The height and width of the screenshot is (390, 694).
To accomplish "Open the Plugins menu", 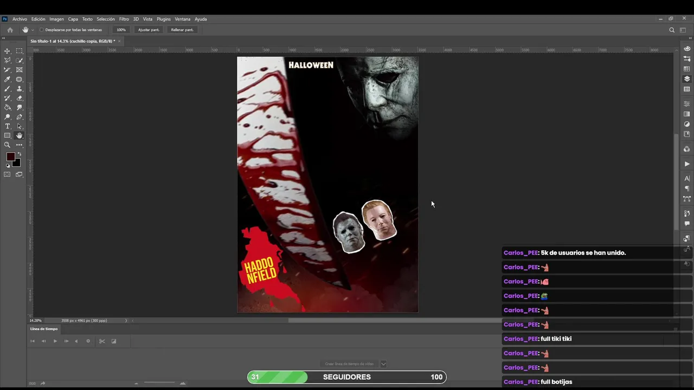I will tap(164, 19).
